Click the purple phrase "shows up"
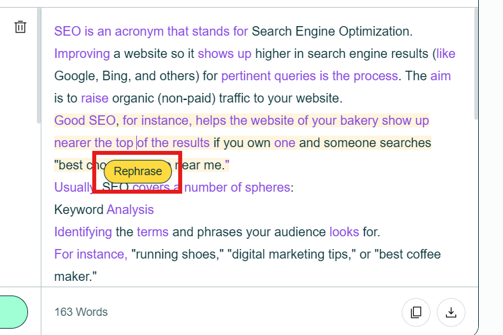Viewport: 503px width, 335px height. pyautogui.click(x=225, y=53)
